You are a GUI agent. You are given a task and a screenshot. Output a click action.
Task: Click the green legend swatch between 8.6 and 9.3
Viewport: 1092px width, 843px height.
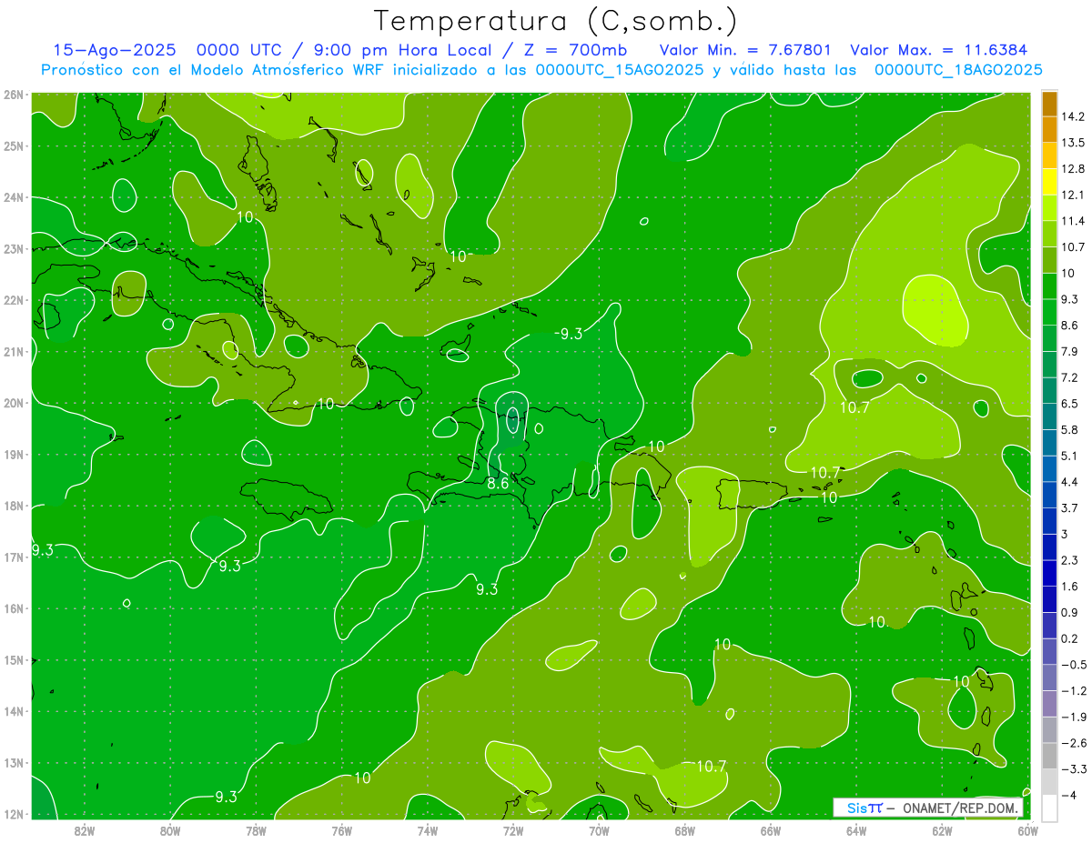point(1050,311)
